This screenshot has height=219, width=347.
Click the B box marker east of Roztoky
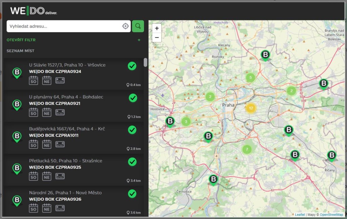[x=265, y=55]
